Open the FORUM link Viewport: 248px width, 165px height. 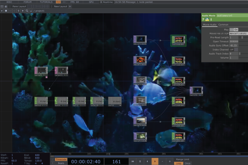(28, 2)
